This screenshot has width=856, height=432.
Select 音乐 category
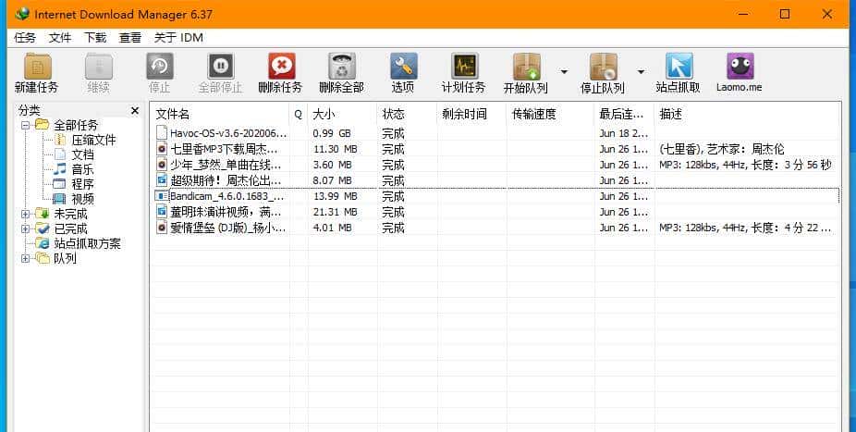[82, 169]
